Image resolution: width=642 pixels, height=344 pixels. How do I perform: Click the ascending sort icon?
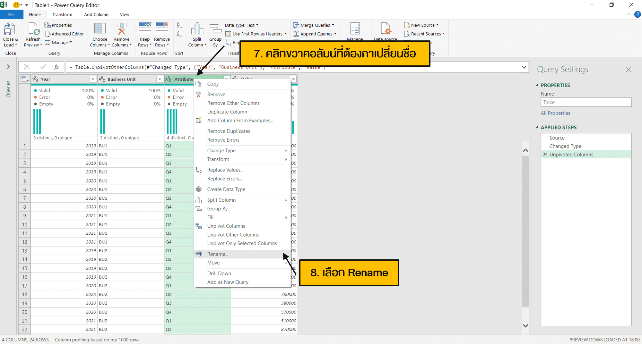[x=179, y=25]
